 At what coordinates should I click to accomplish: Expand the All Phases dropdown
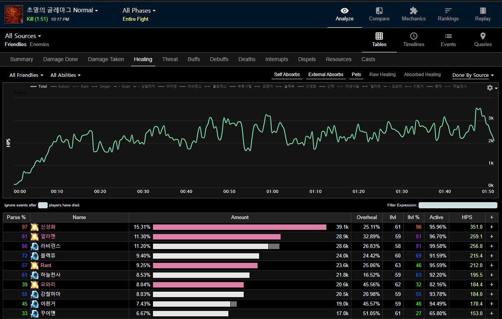[139, 11]
